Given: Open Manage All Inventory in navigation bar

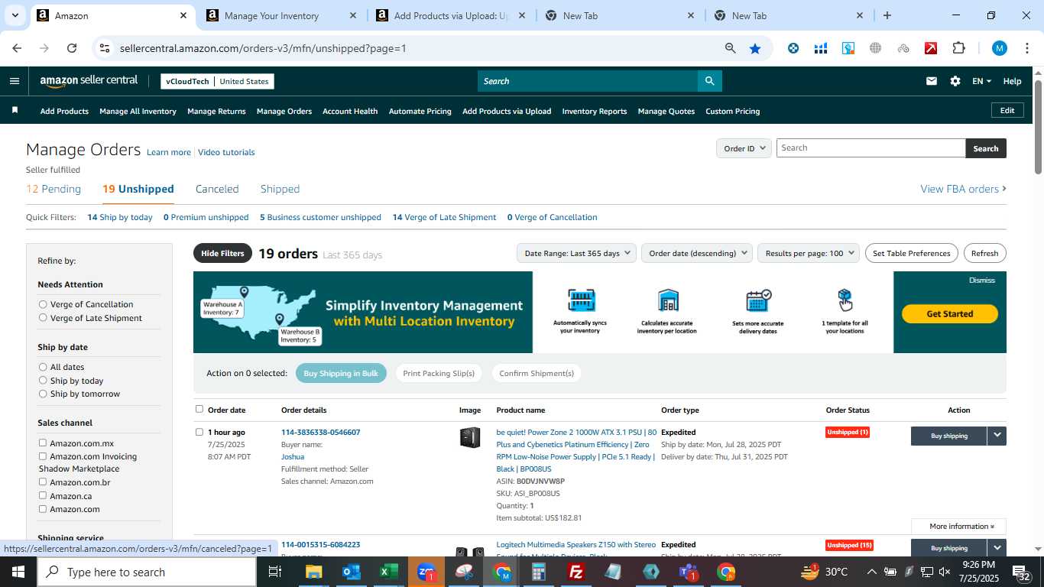Looking at the screenshot, I should point(138,111).
